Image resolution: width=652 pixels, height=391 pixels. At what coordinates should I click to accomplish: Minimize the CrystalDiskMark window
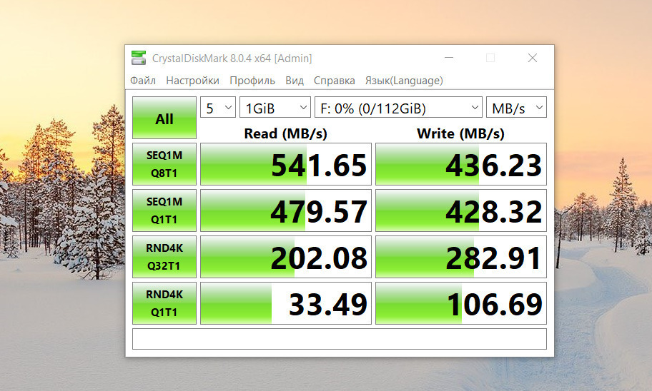point(449,58)
